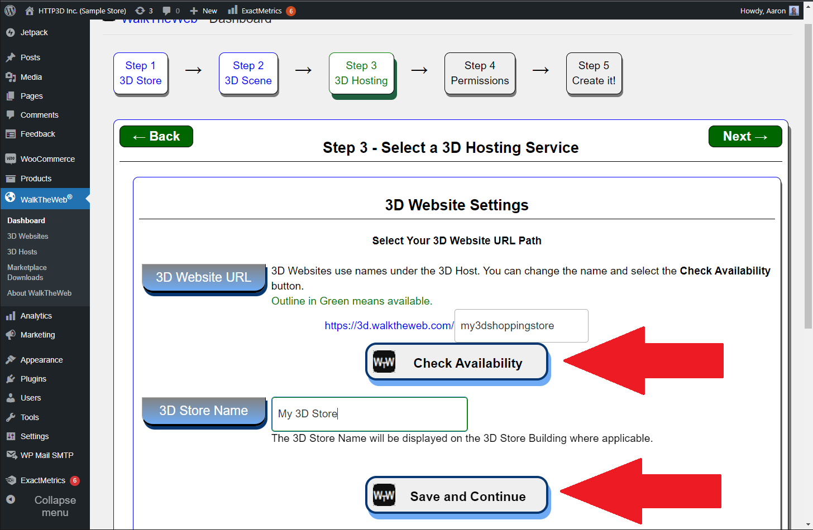Open 3D Hosts submenu item
The height and width of the screenshot is (530, 813).
pyautogui.click(x=22, y=252)
